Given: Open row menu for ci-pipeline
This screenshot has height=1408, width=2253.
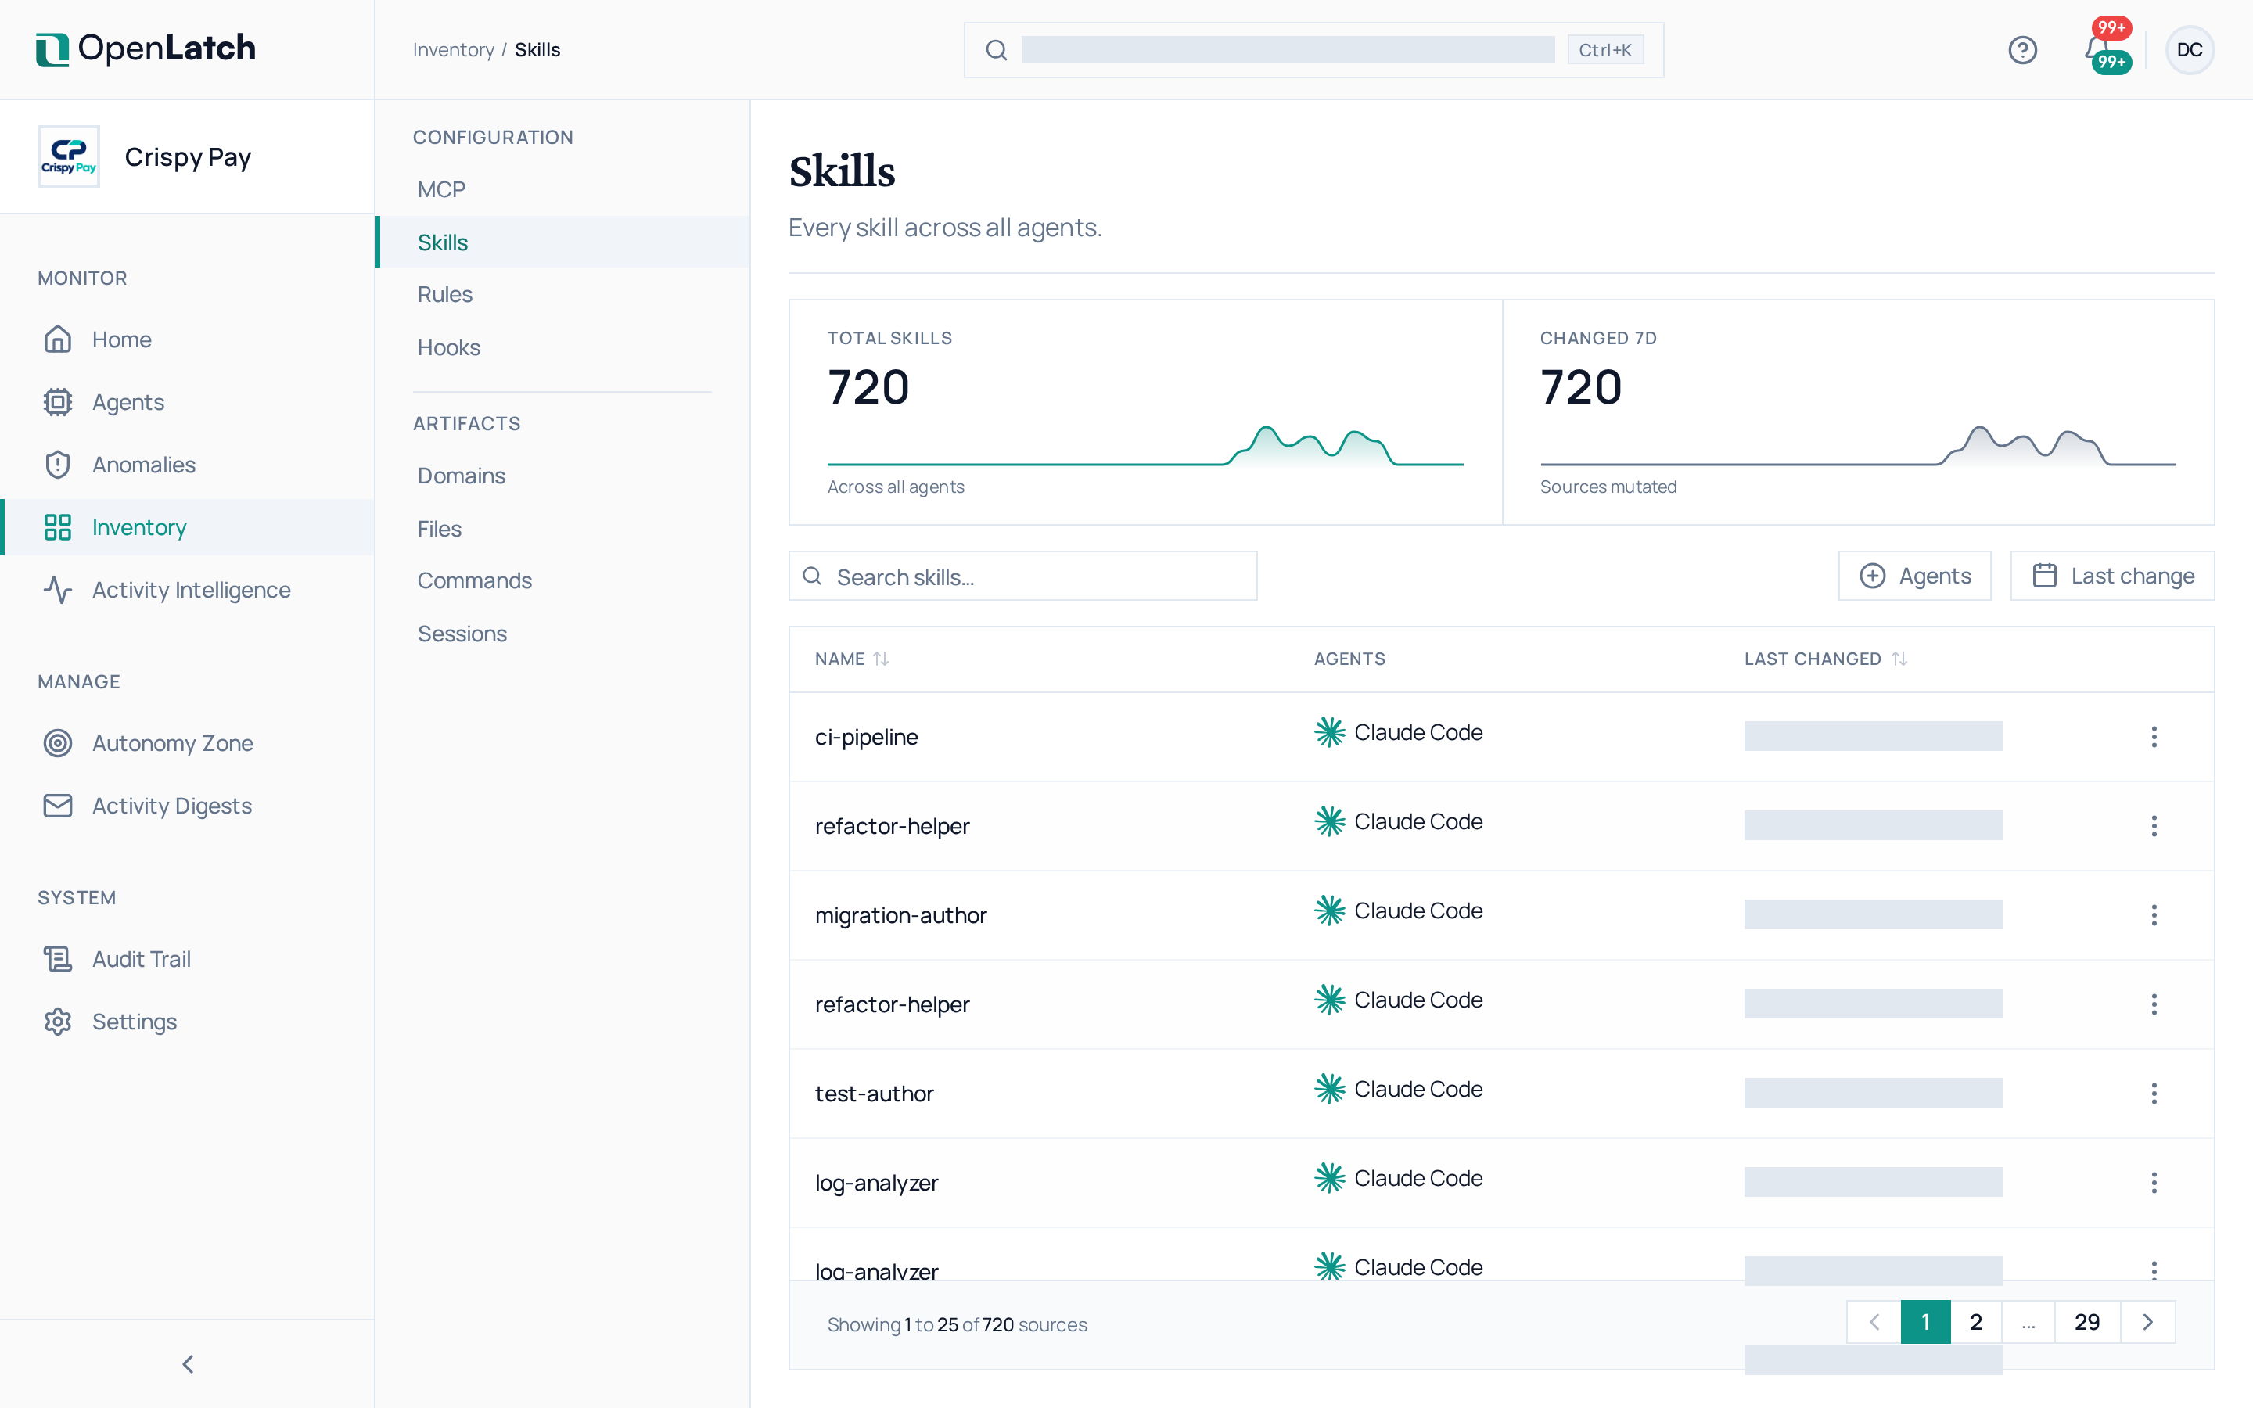Looking at the screenshot, I should click(x=2154, y=737).
